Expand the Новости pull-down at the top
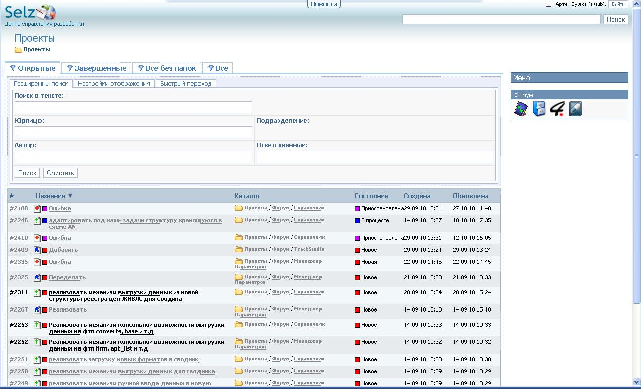This screenshot has width=641, height=389. coord(324,4)
